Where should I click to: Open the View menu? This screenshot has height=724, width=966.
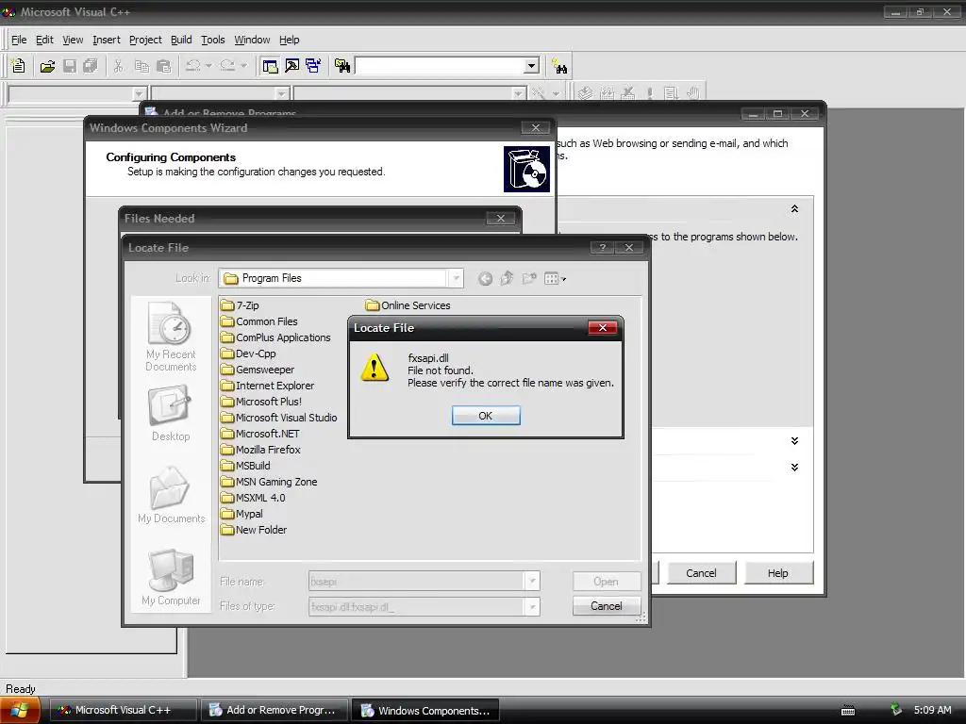point(73,40)
